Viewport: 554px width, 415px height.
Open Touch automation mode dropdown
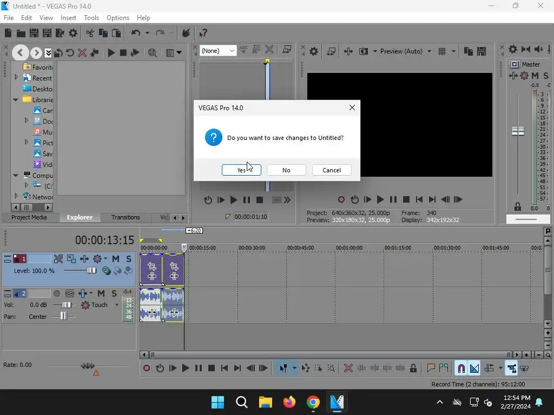tap(117, 305)
